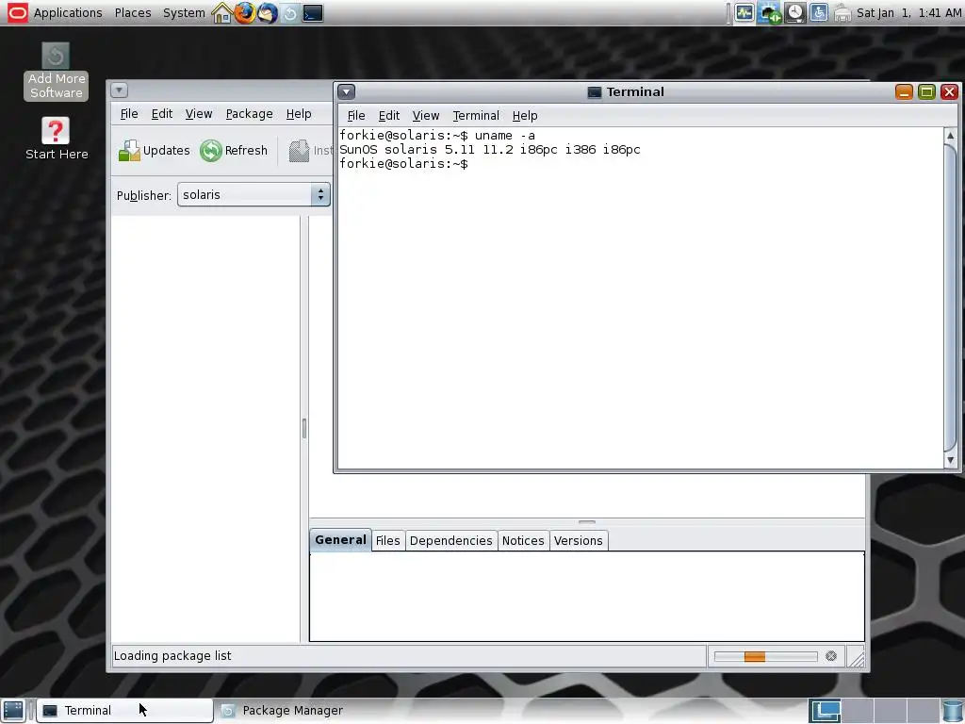Launch the Thunderbird mail client from the panel

(267, 13)
